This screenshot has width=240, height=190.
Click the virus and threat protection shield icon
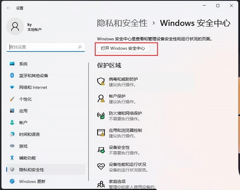[x=101, y=81]
